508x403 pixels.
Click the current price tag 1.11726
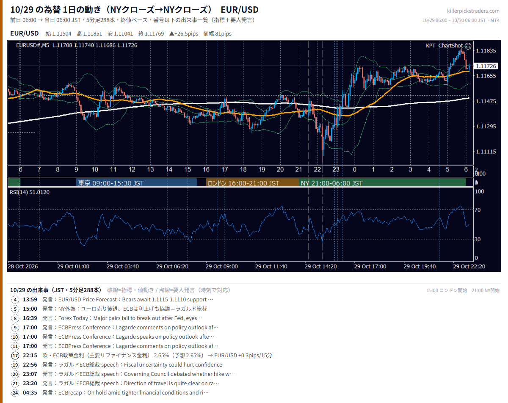[487, 66]
